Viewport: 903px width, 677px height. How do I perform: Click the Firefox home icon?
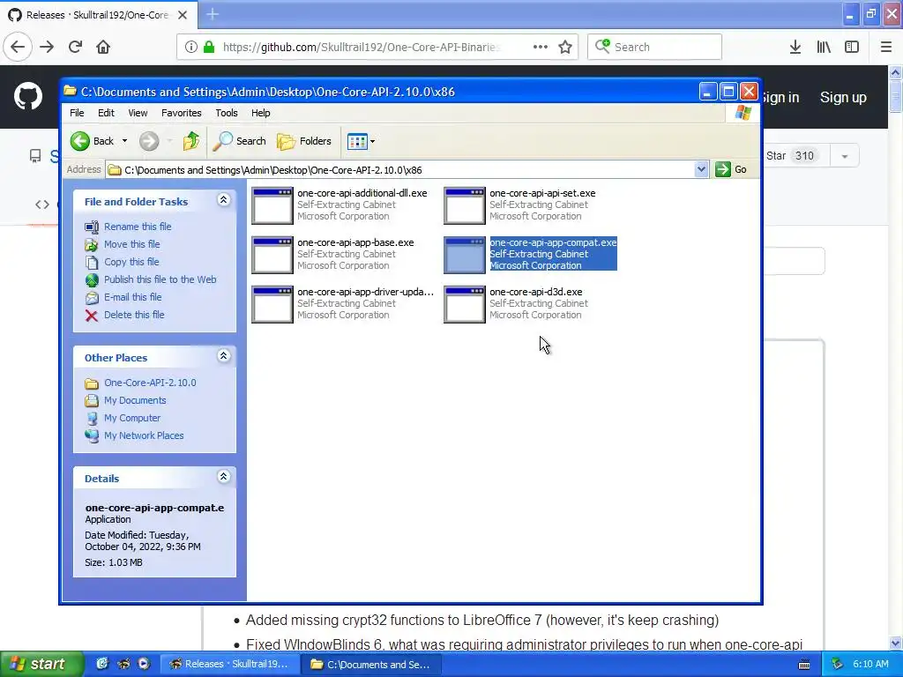pos(103,47)
